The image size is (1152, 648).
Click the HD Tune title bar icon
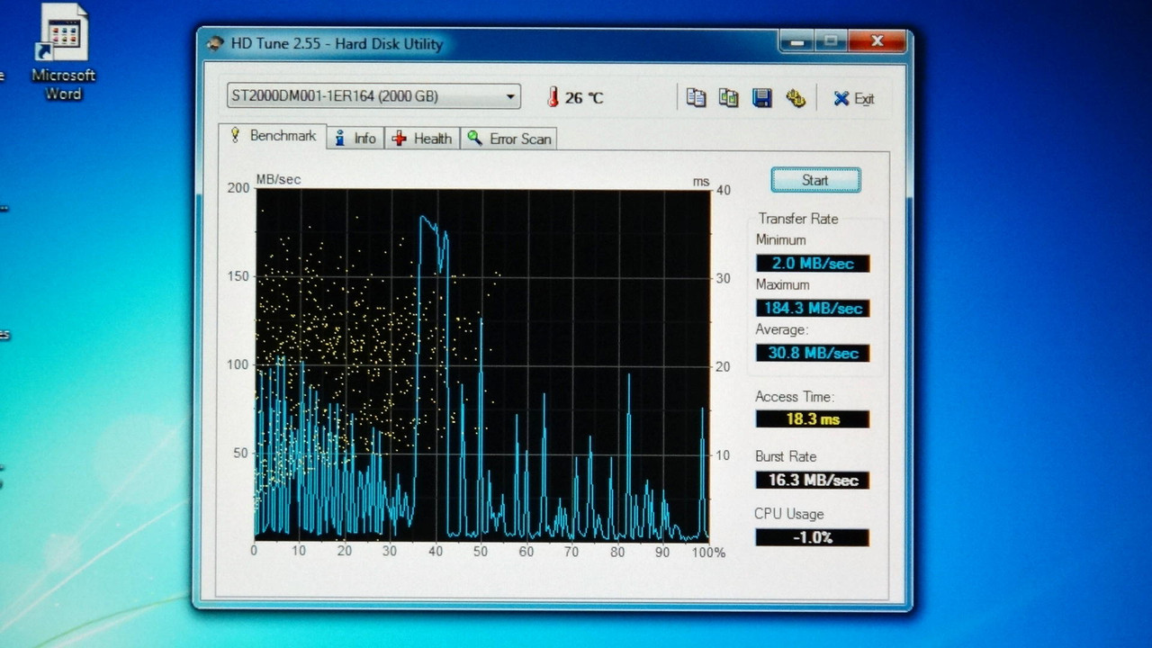(216, 44)
